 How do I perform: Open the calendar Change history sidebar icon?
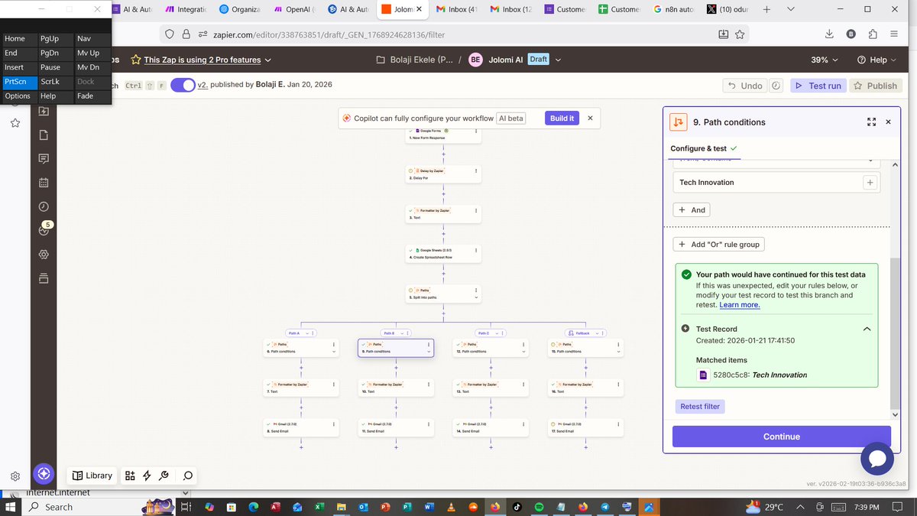pyautogui.click(x=44, y=183)
